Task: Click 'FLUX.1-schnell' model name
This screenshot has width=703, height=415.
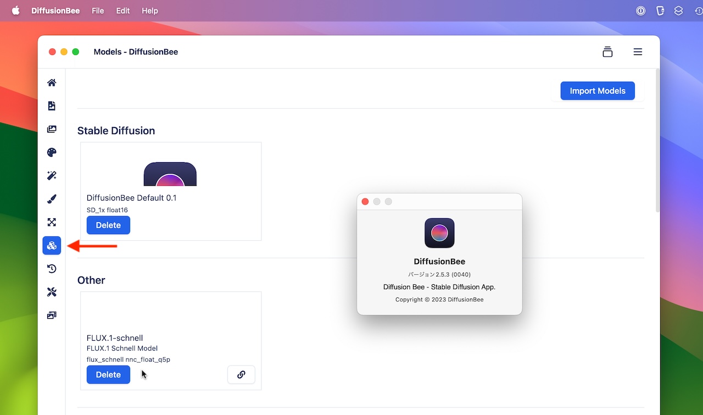Action: (x=115, y=338)
